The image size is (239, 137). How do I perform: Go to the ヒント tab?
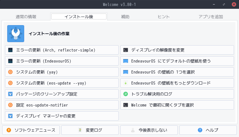tap(164, 17)
